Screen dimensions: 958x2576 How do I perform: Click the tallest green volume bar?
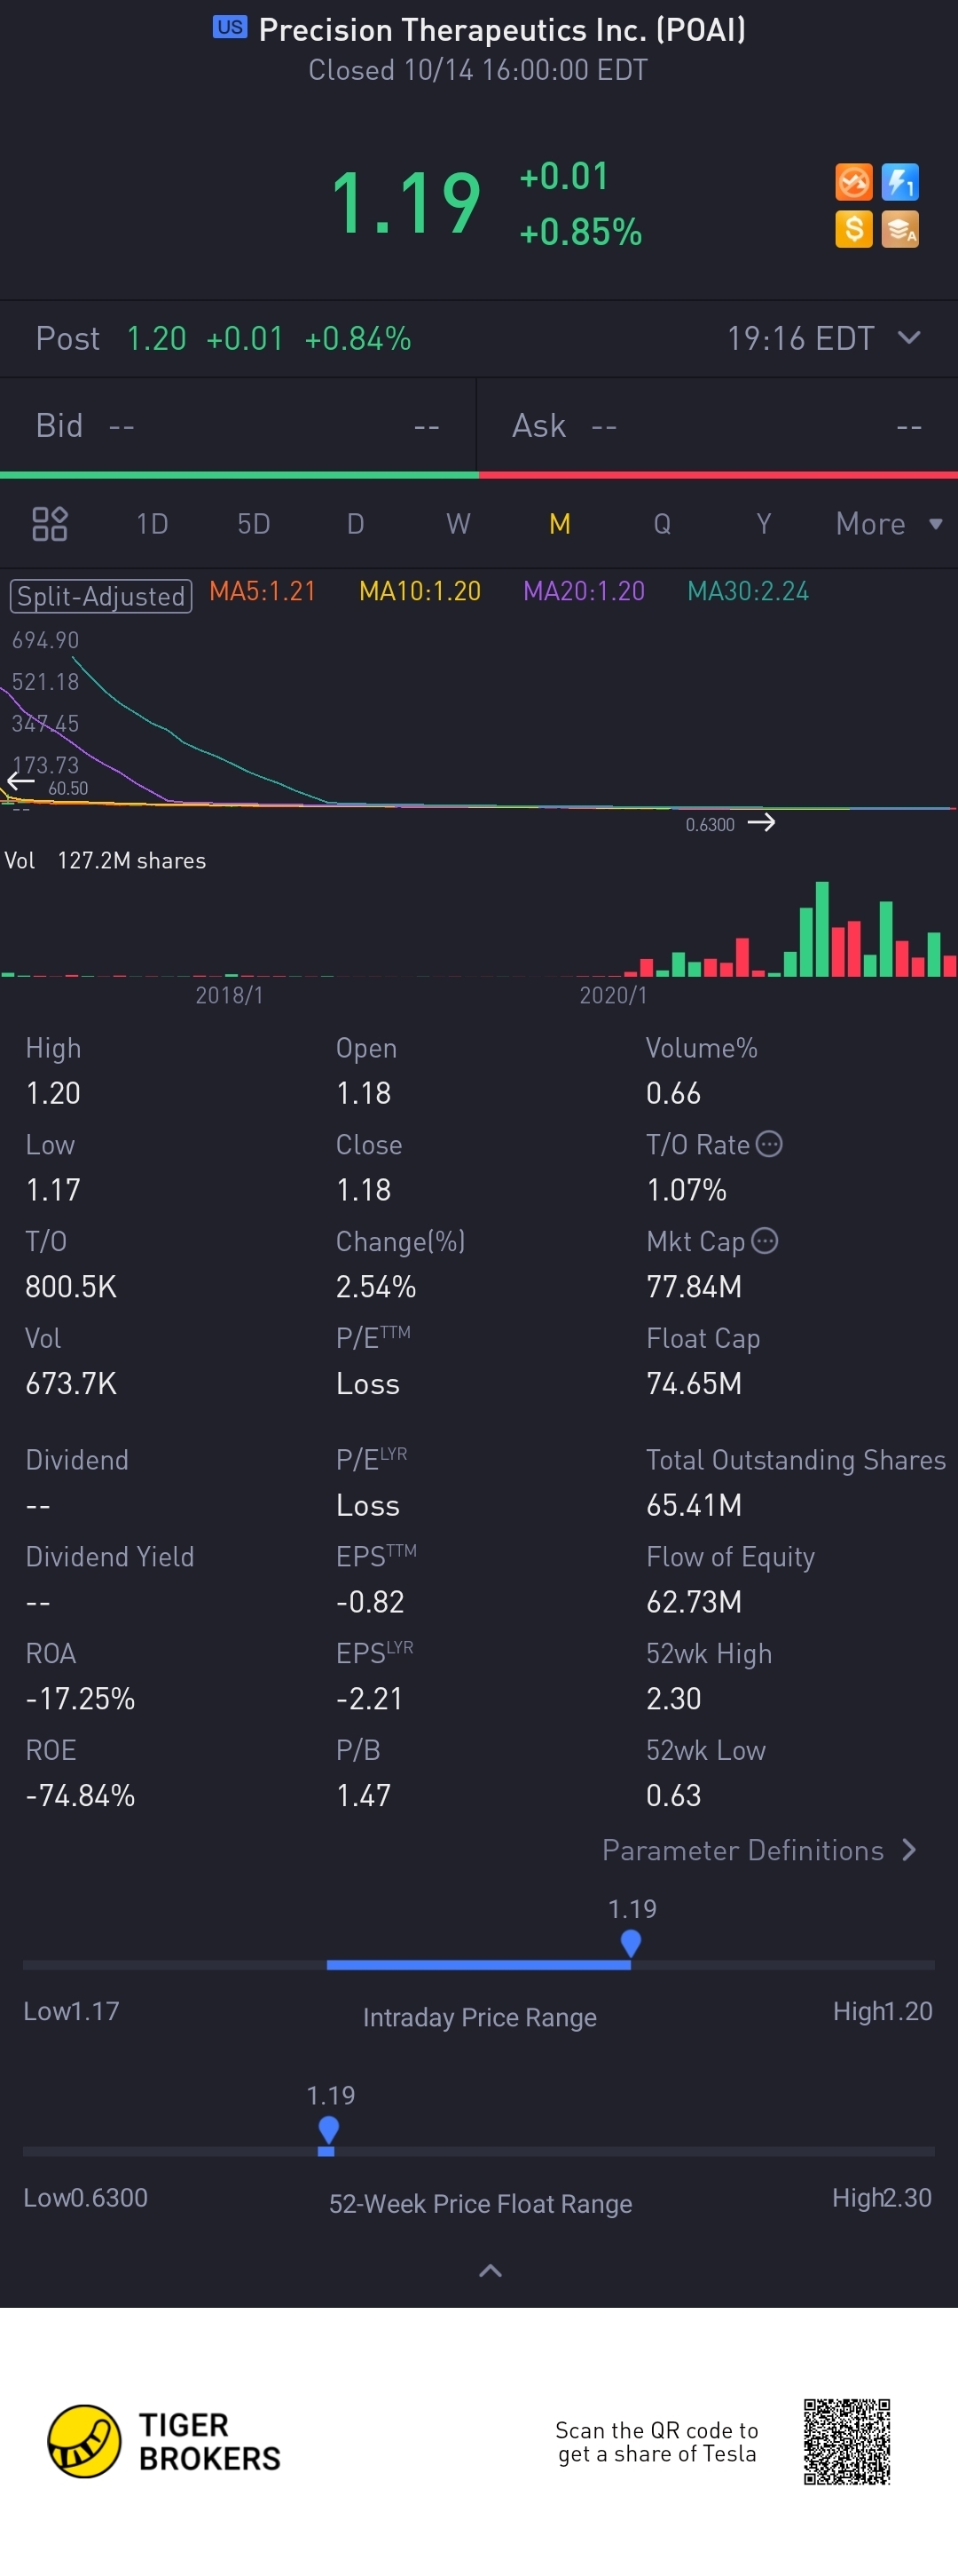point(822,929)
